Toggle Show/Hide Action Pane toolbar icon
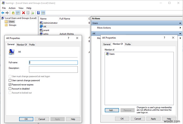 (43, 13)
